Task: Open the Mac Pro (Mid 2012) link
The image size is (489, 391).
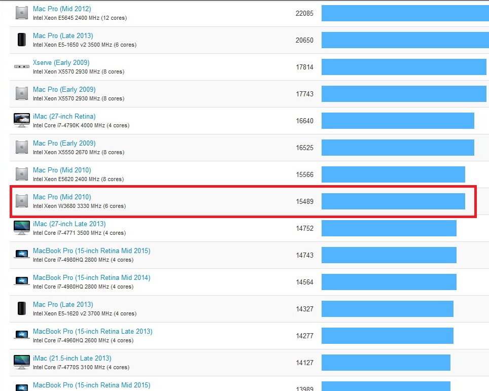Action: (x=62, y=9)
